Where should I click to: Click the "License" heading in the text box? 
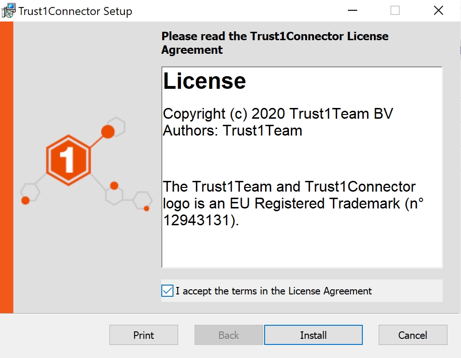click(204, 81)
